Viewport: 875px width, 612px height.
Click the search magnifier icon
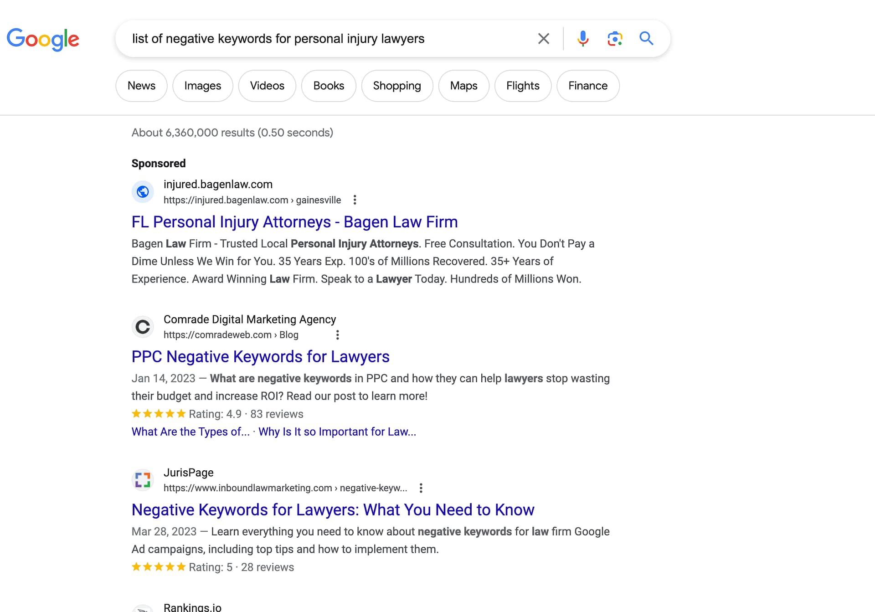646,38
